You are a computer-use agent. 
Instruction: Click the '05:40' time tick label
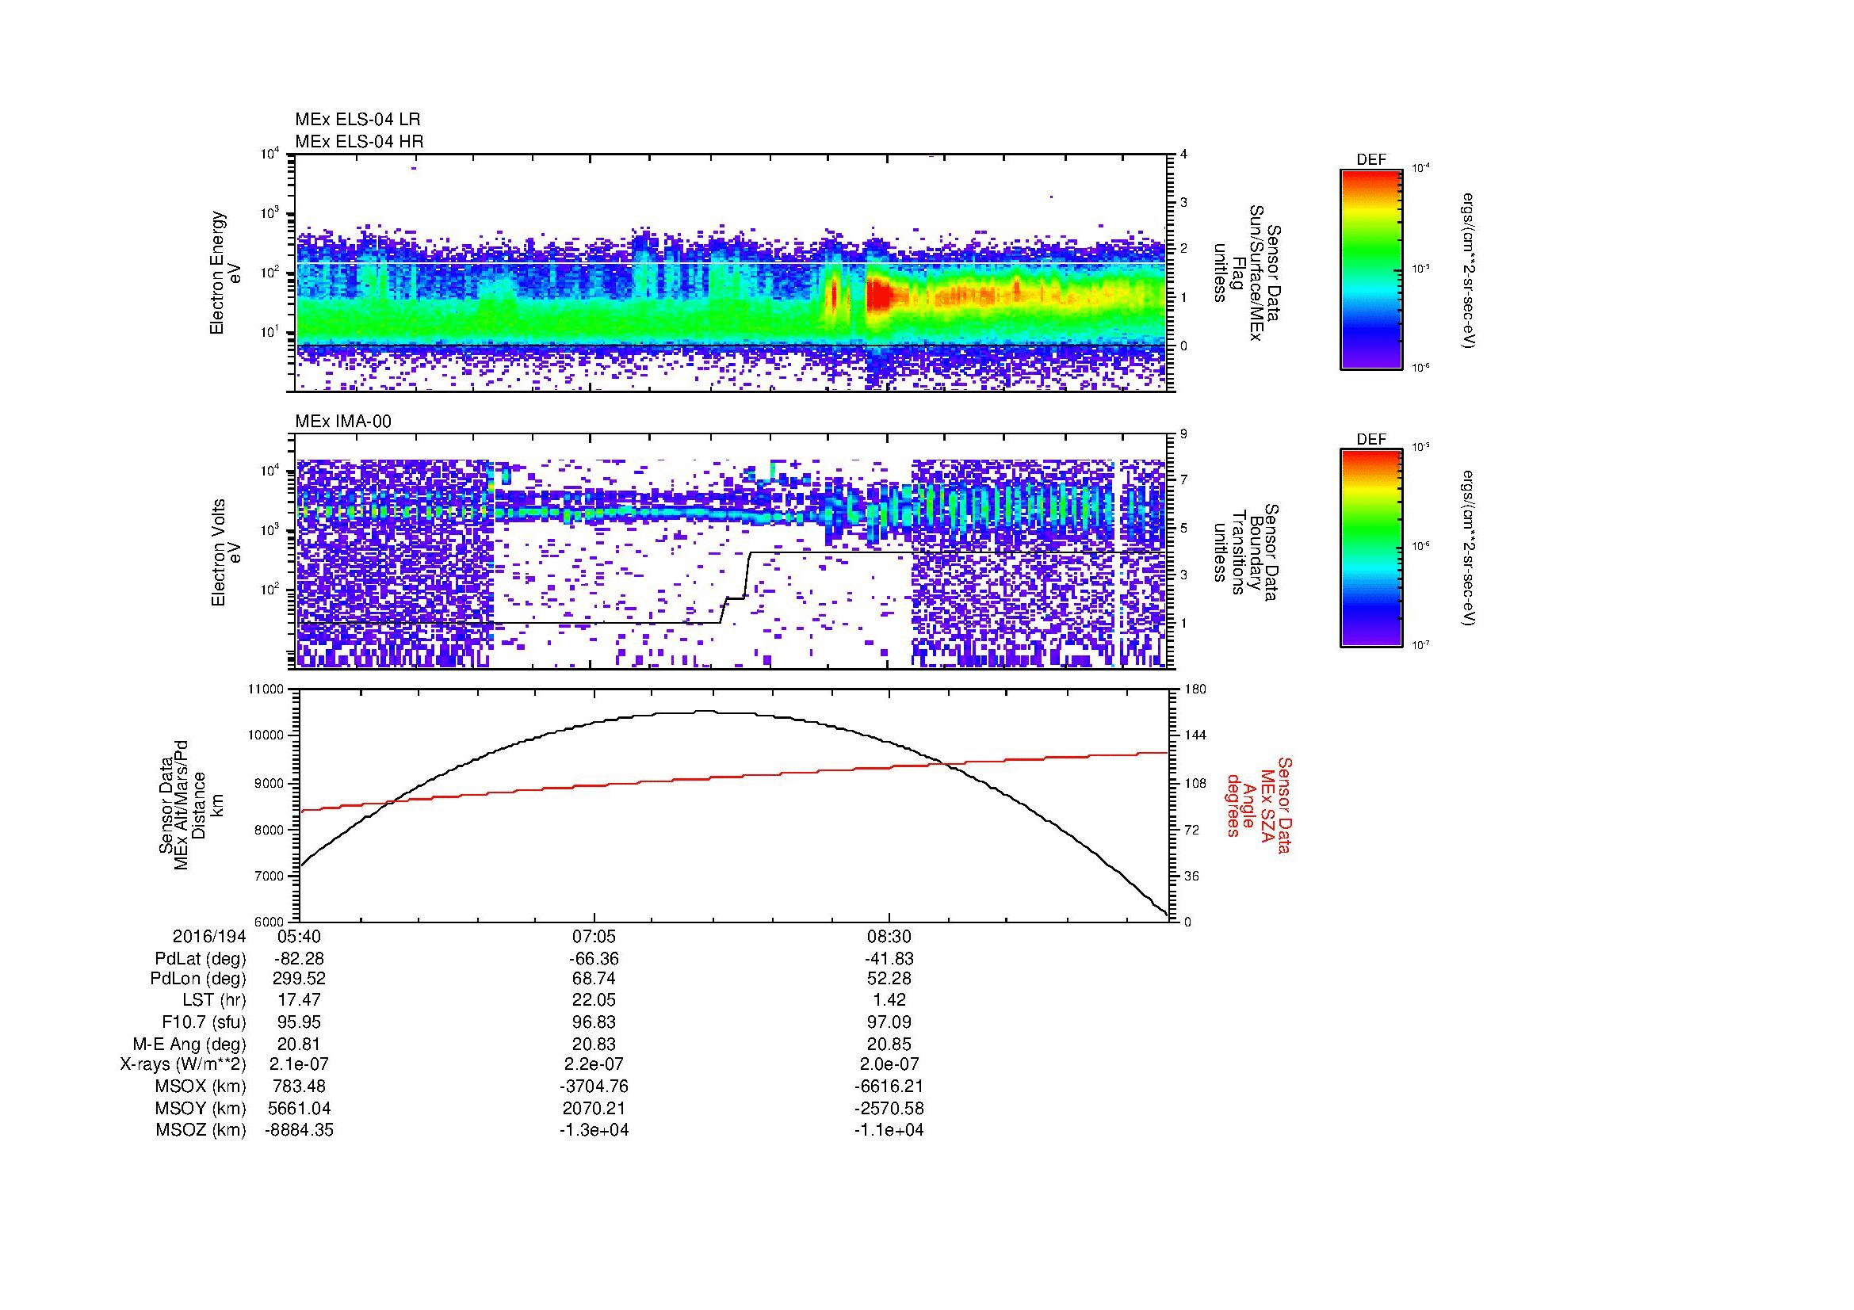pos(299,936)
